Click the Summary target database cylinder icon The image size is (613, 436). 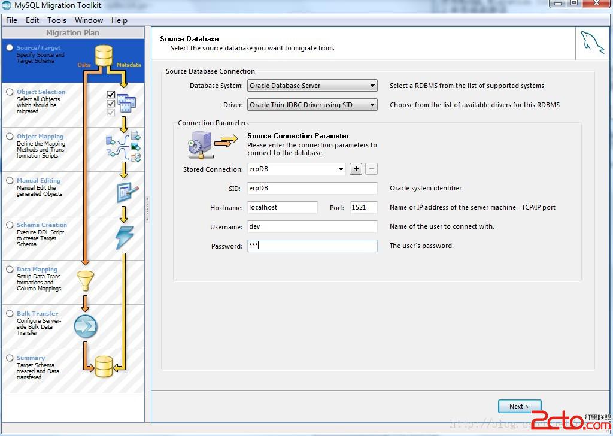[104, 367]
